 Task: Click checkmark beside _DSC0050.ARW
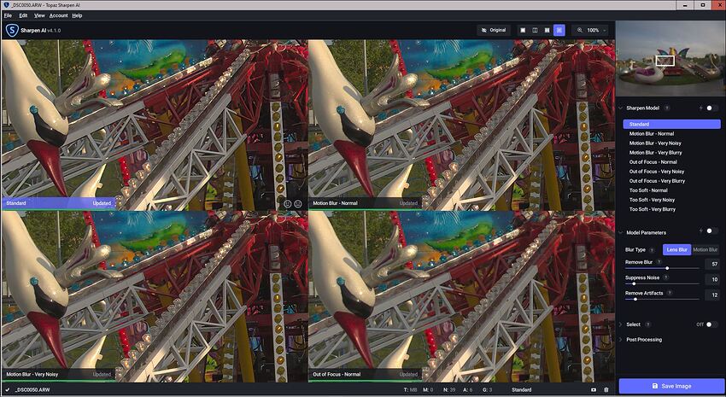tap(8, 389)
